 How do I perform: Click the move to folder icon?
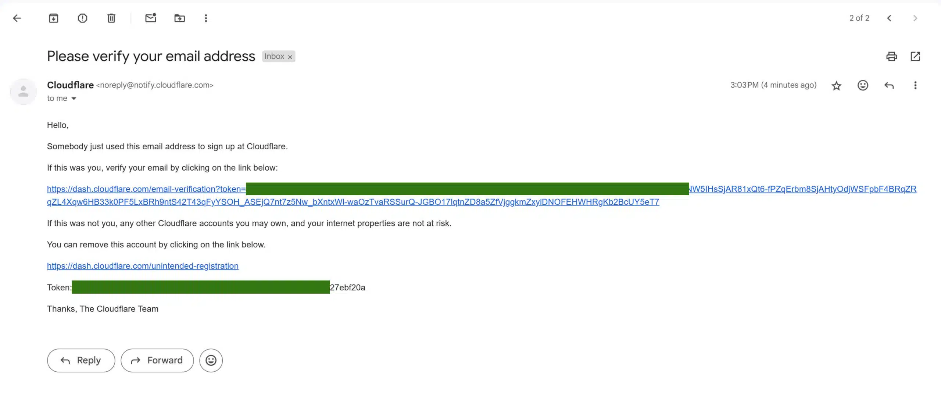(179, 18)
